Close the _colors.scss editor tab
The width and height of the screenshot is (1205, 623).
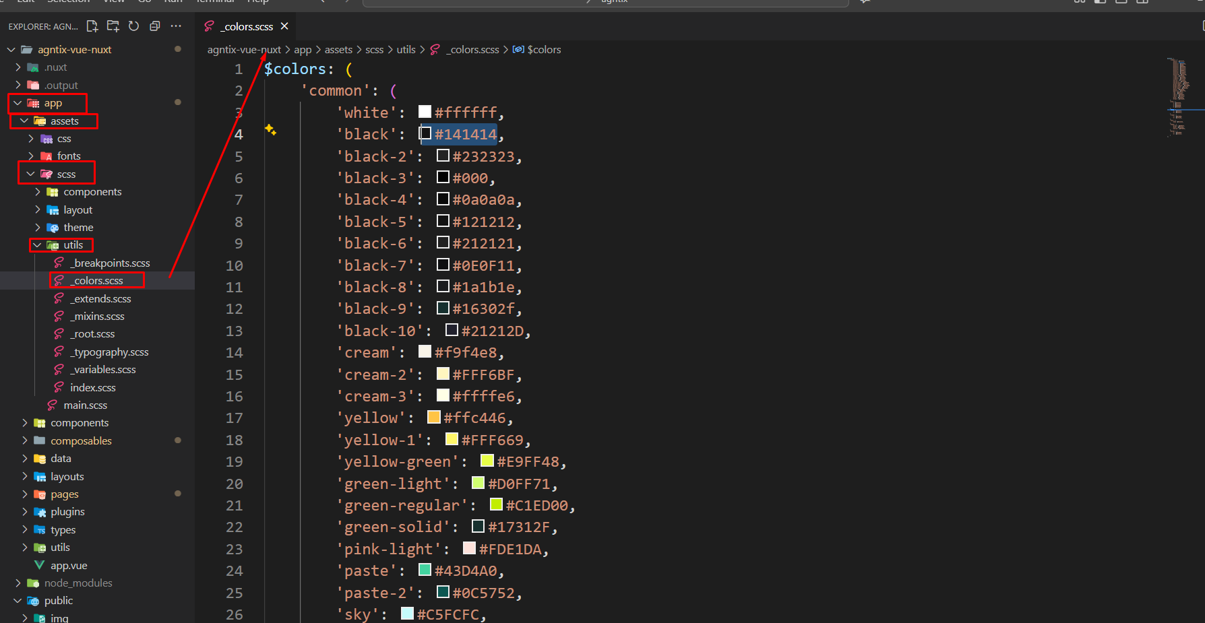coord(284,26)
